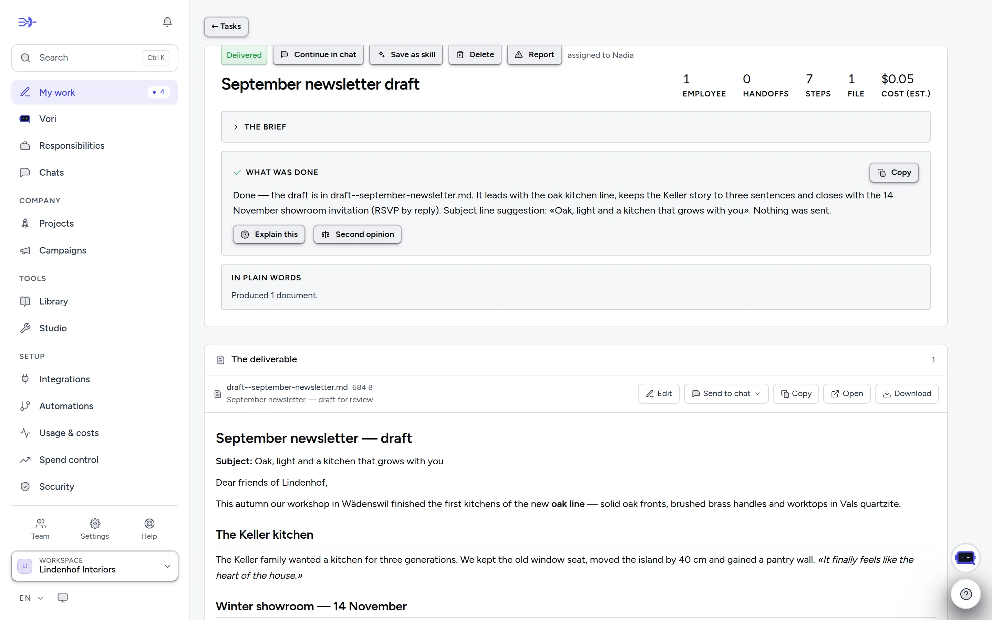Open Team page

tap(40, 529)
